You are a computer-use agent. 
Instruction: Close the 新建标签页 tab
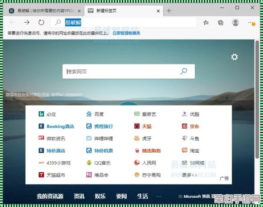(158, 11)
